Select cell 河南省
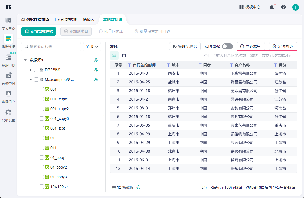304x198 pixels. pos(284,108)
